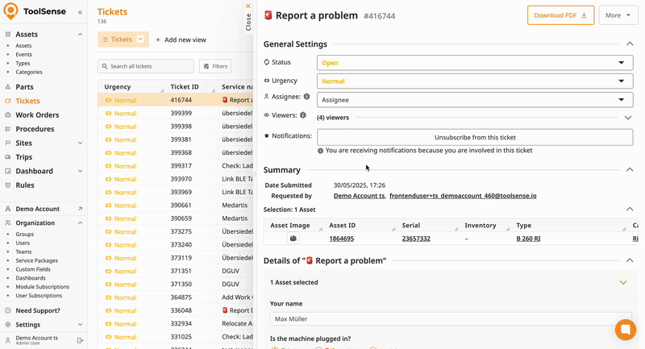The height and width of the screenshot is (349, 645).
Task: Click the Parts icon in sidebar
Action: tap(8, 87)
